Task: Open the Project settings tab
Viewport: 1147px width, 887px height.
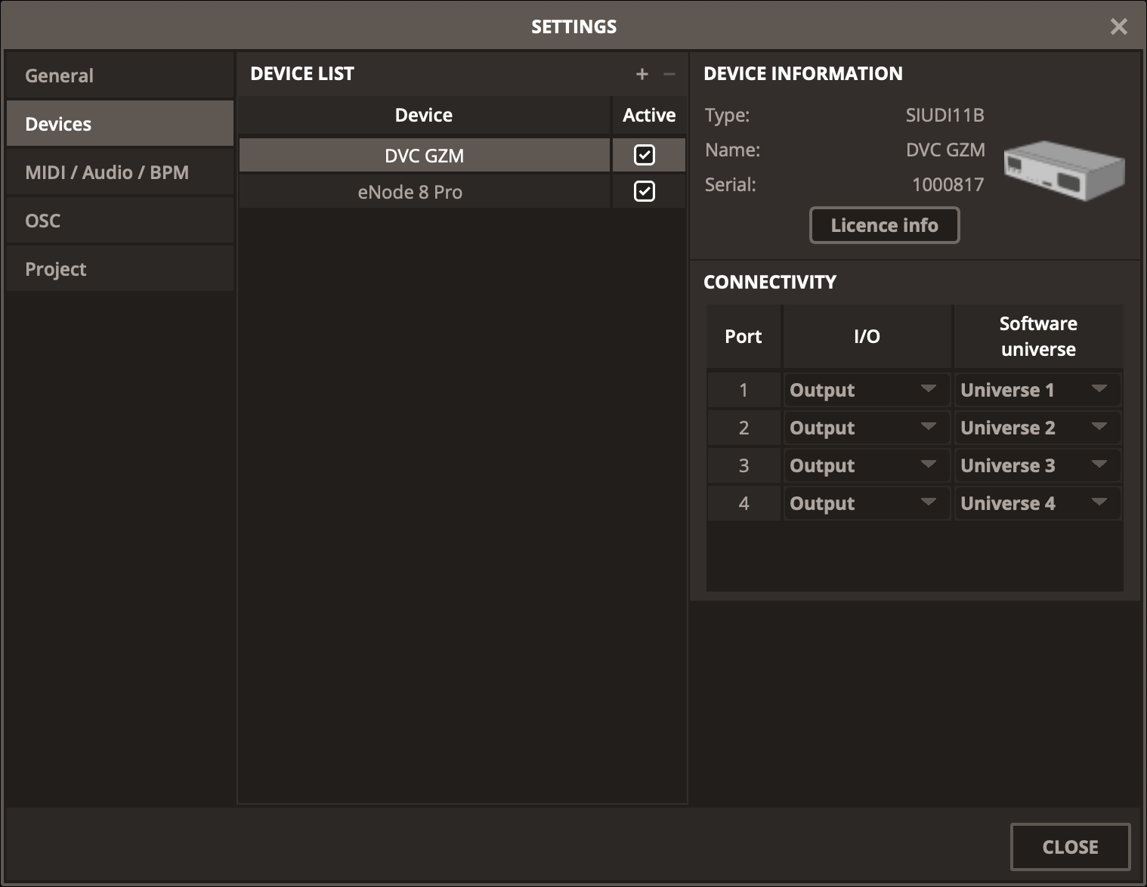Action: click(119, 269)
